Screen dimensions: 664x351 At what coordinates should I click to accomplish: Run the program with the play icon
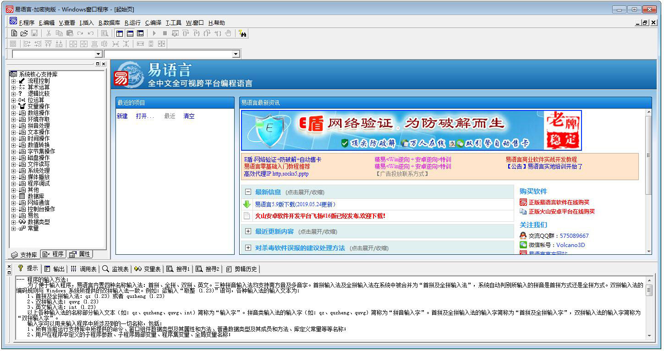point(154,33)
